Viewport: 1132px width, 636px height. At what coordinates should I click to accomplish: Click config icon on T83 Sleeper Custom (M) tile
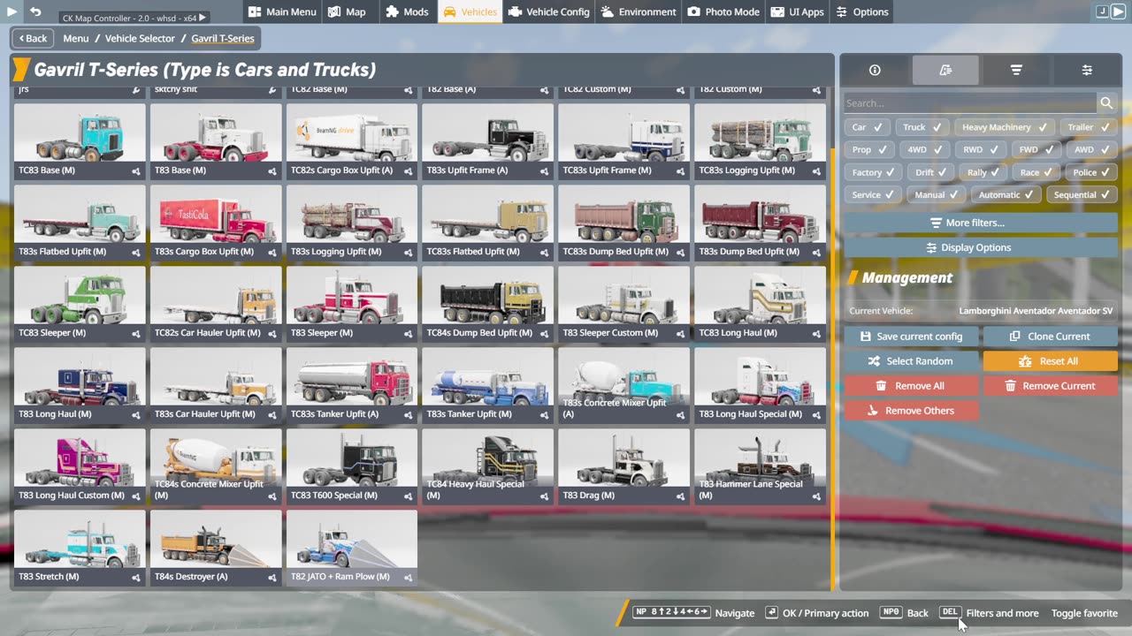(x=680, y=334)
